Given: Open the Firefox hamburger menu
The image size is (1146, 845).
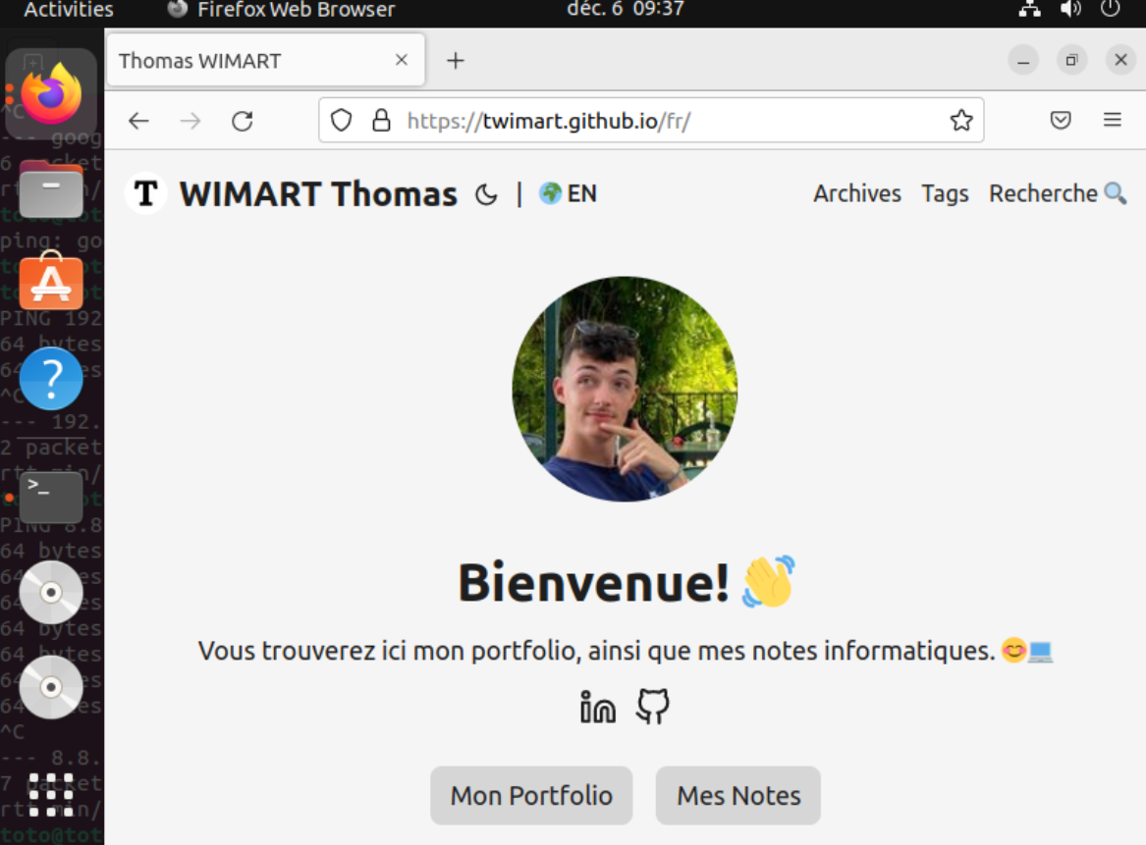Looking at the screenshot, I should pyautogui.click(x=1112, y=120).
